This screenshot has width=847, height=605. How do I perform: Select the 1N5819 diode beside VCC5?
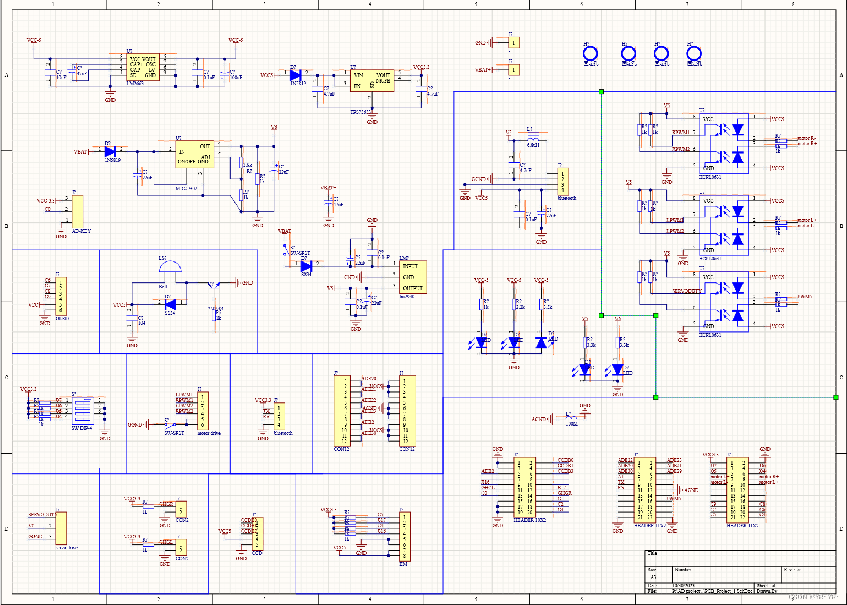(296, 75)
